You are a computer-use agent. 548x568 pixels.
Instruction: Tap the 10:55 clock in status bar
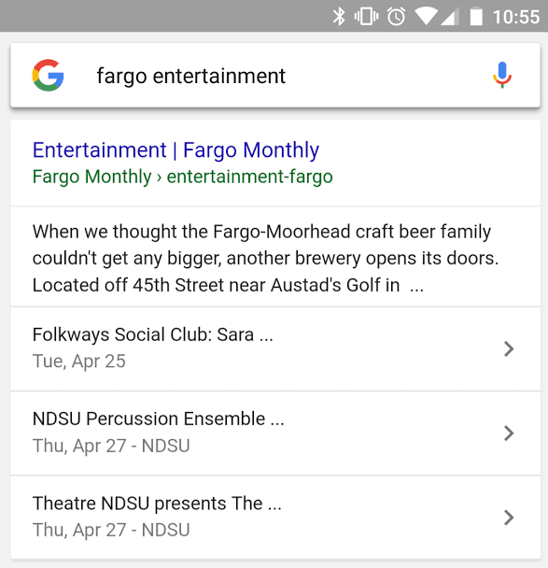[x=516, y=17]
